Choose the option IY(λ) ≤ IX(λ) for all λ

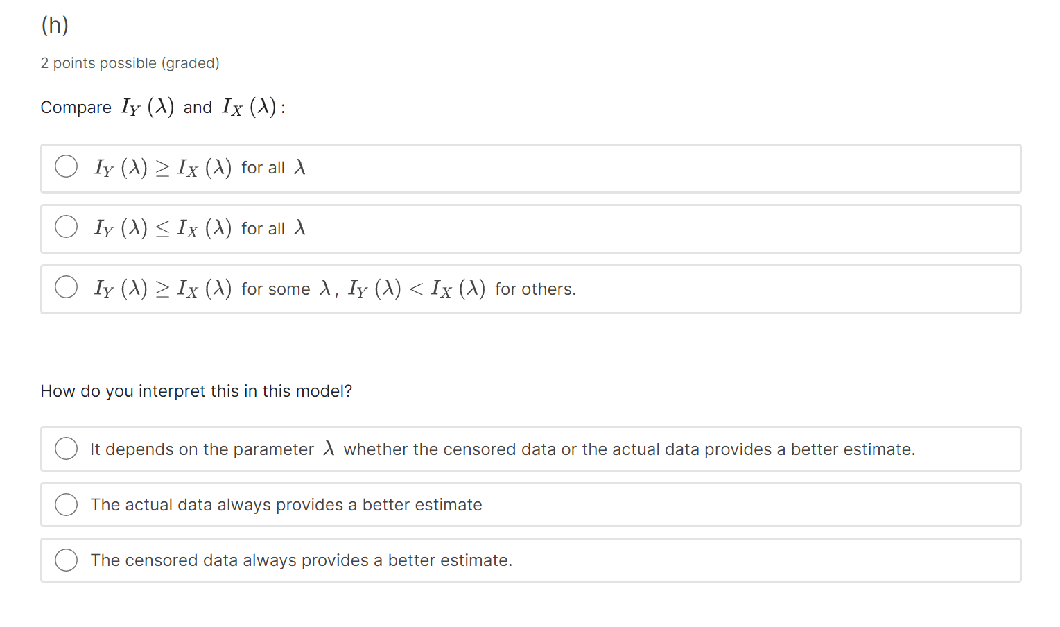pos(66,227)
